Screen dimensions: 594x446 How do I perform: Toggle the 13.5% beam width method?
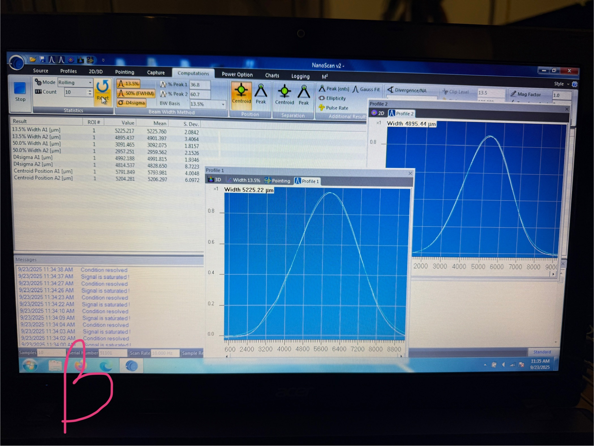(x=128, y=84)
